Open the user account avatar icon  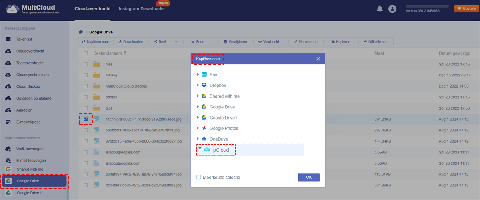click(x=392, y=9)
